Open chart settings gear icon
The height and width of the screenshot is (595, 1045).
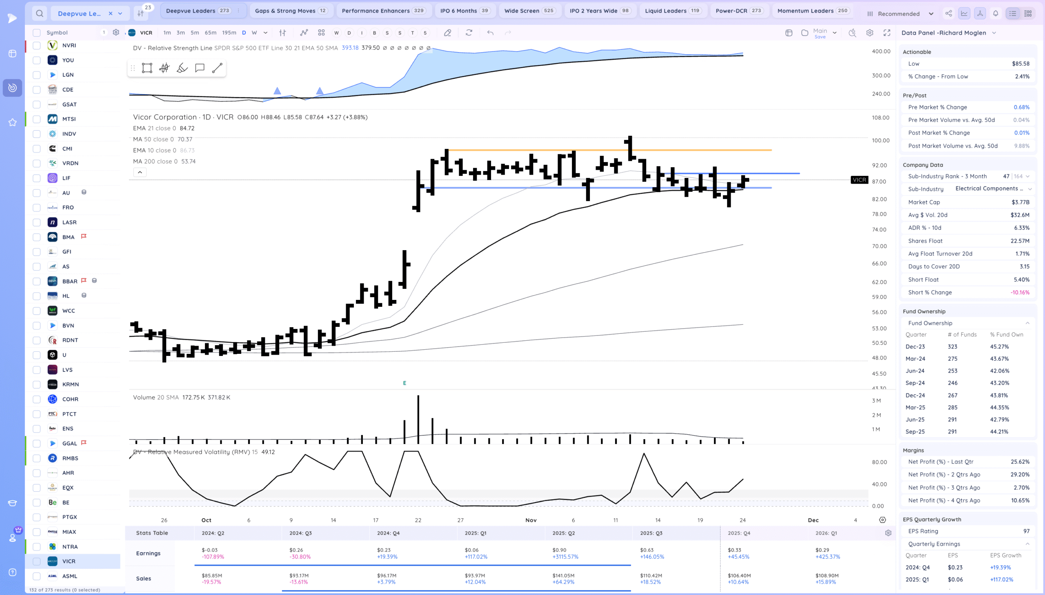(x=869, y=33)
